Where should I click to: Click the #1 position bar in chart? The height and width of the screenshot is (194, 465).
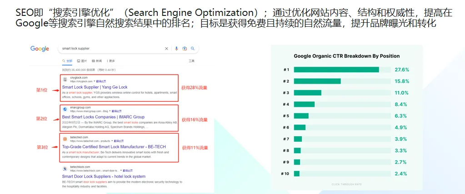point(336,70)
